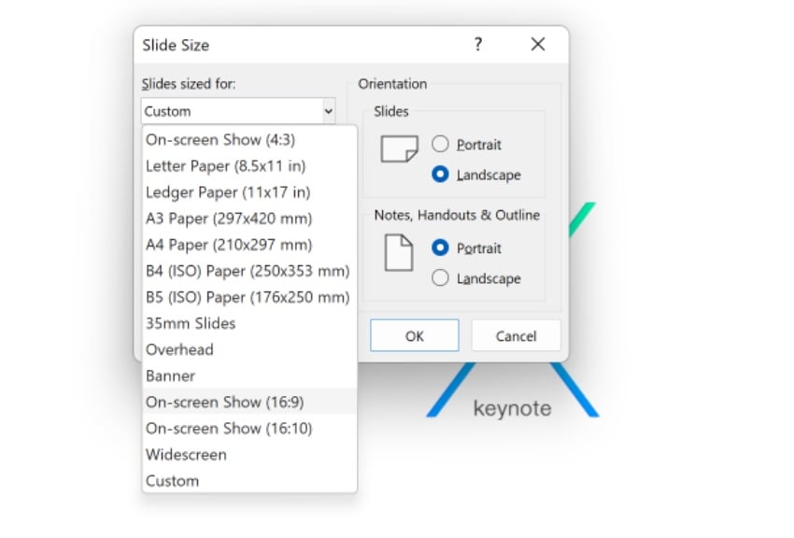This screenshot has height=538, width=794.
Task: Select the 35mm Slides option
Action: click(191, 323)
